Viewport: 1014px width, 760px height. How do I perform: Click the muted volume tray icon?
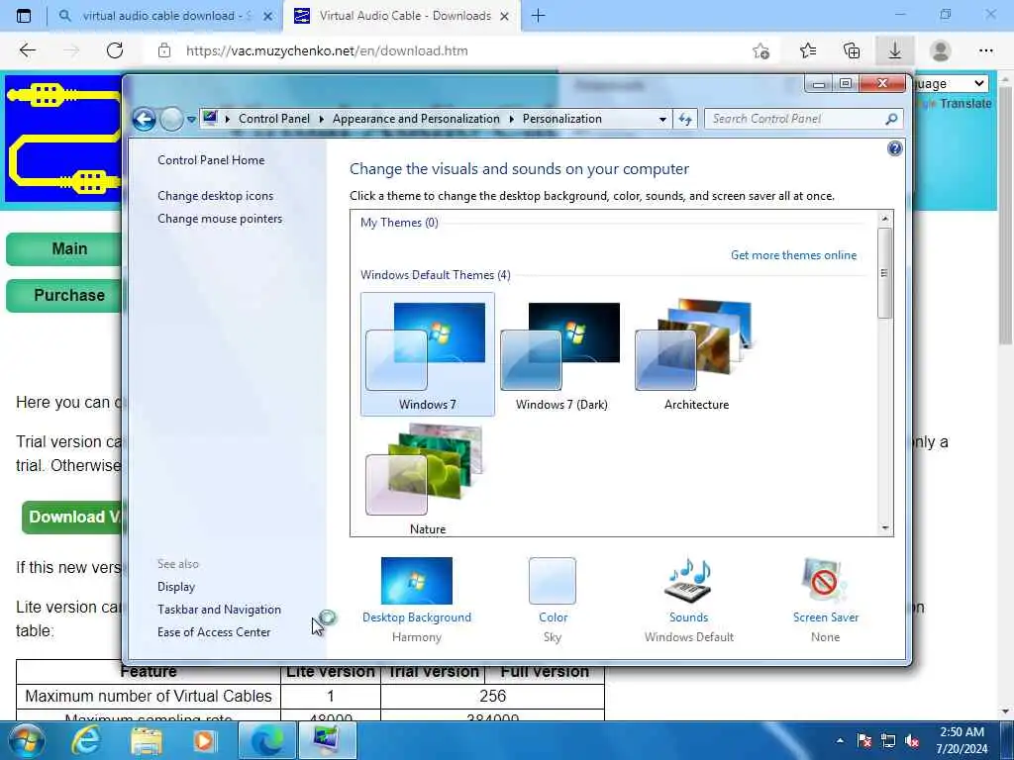pyautogui.click(x=912, y=740)
